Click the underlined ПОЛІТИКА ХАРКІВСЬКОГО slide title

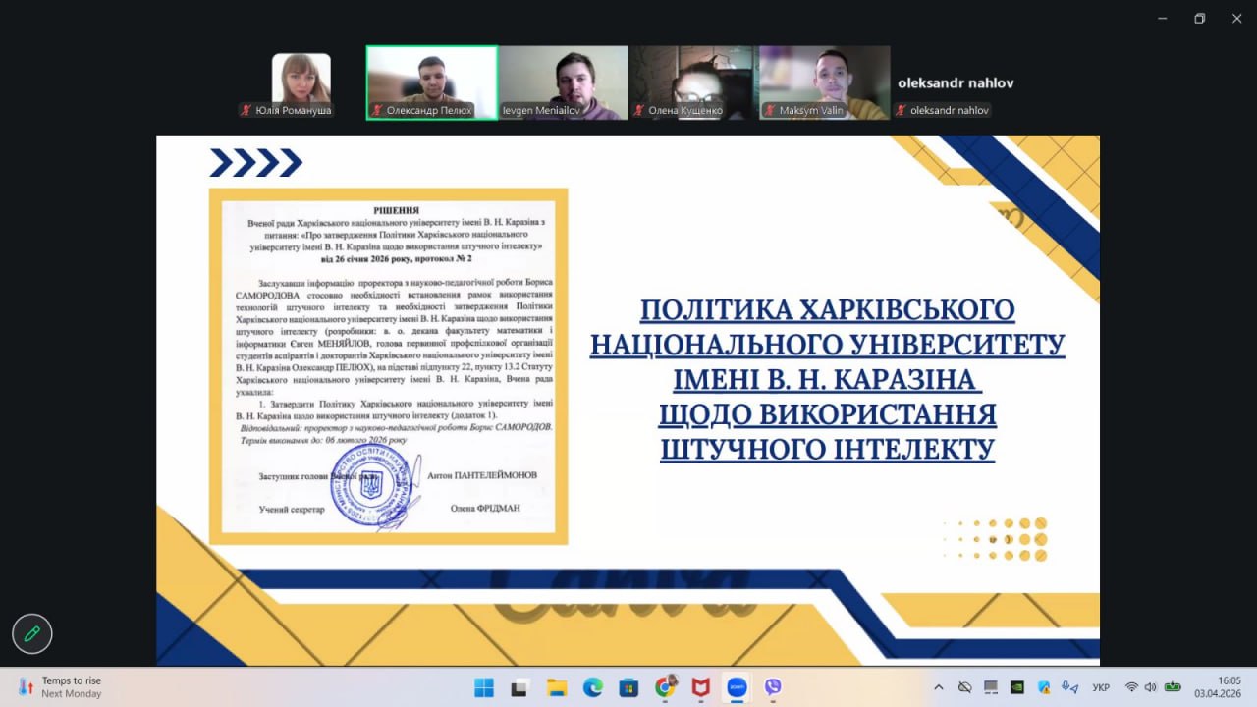pos(827,310)
